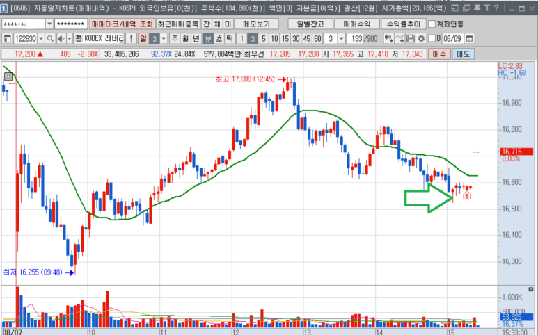The width and height of the screenshot is (538, 335).
Task: Select the 60 minute interval button
Action: point(318,39)
